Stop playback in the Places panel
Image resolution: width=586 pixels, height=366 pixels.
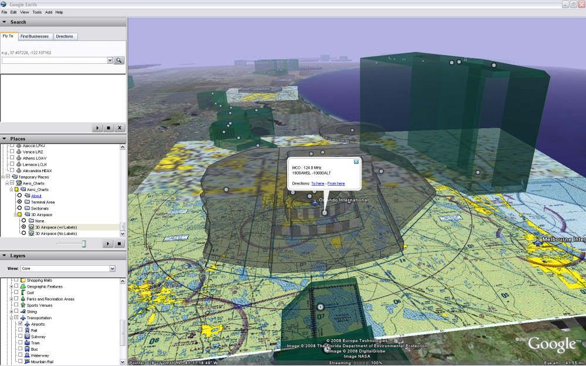[118, 243]
